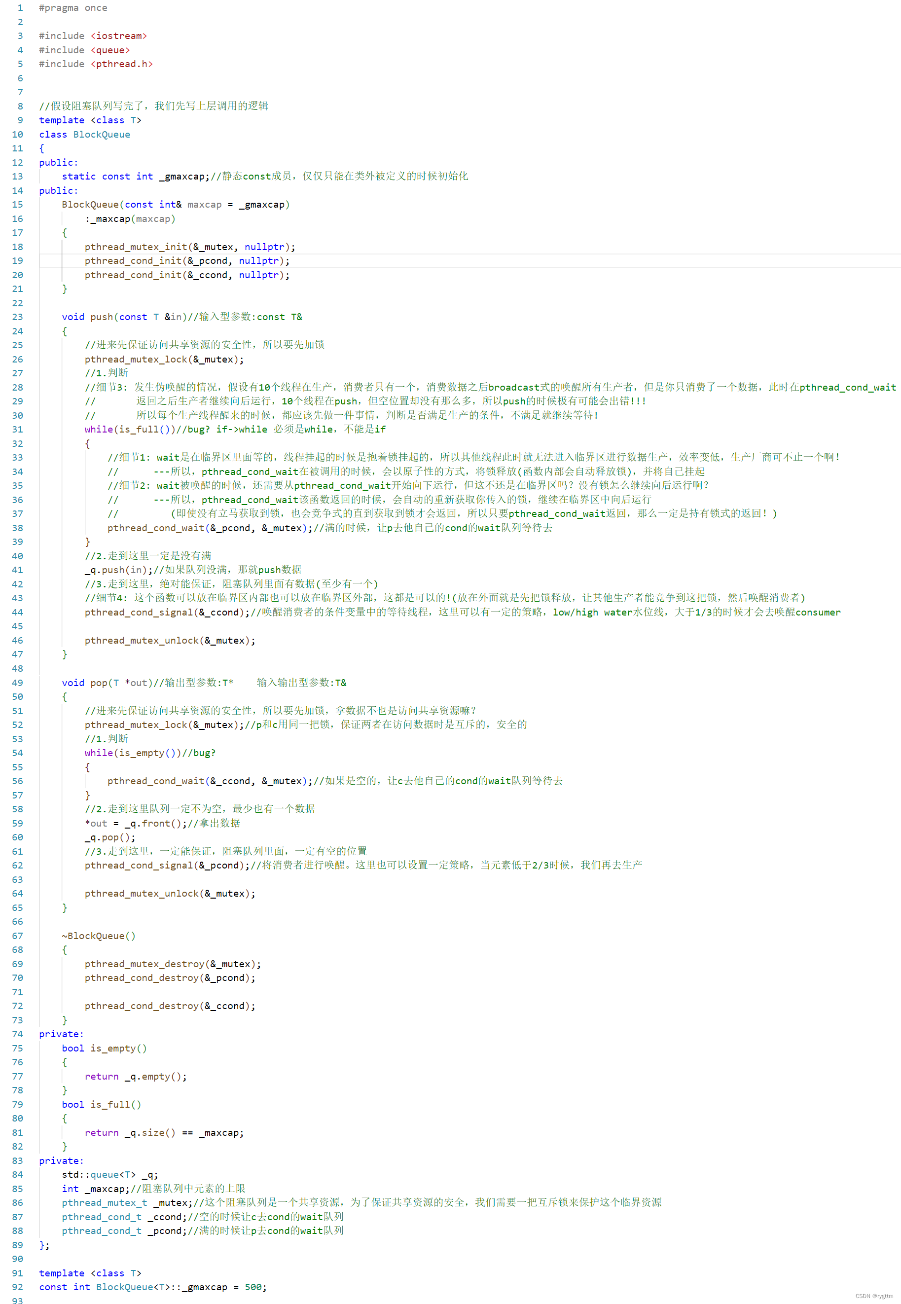The height and width of the screenshot is (1304, 901).
Task: Click 'pthread_mutex_unlock(&_mutex);' on line 46
Action: 170,641
